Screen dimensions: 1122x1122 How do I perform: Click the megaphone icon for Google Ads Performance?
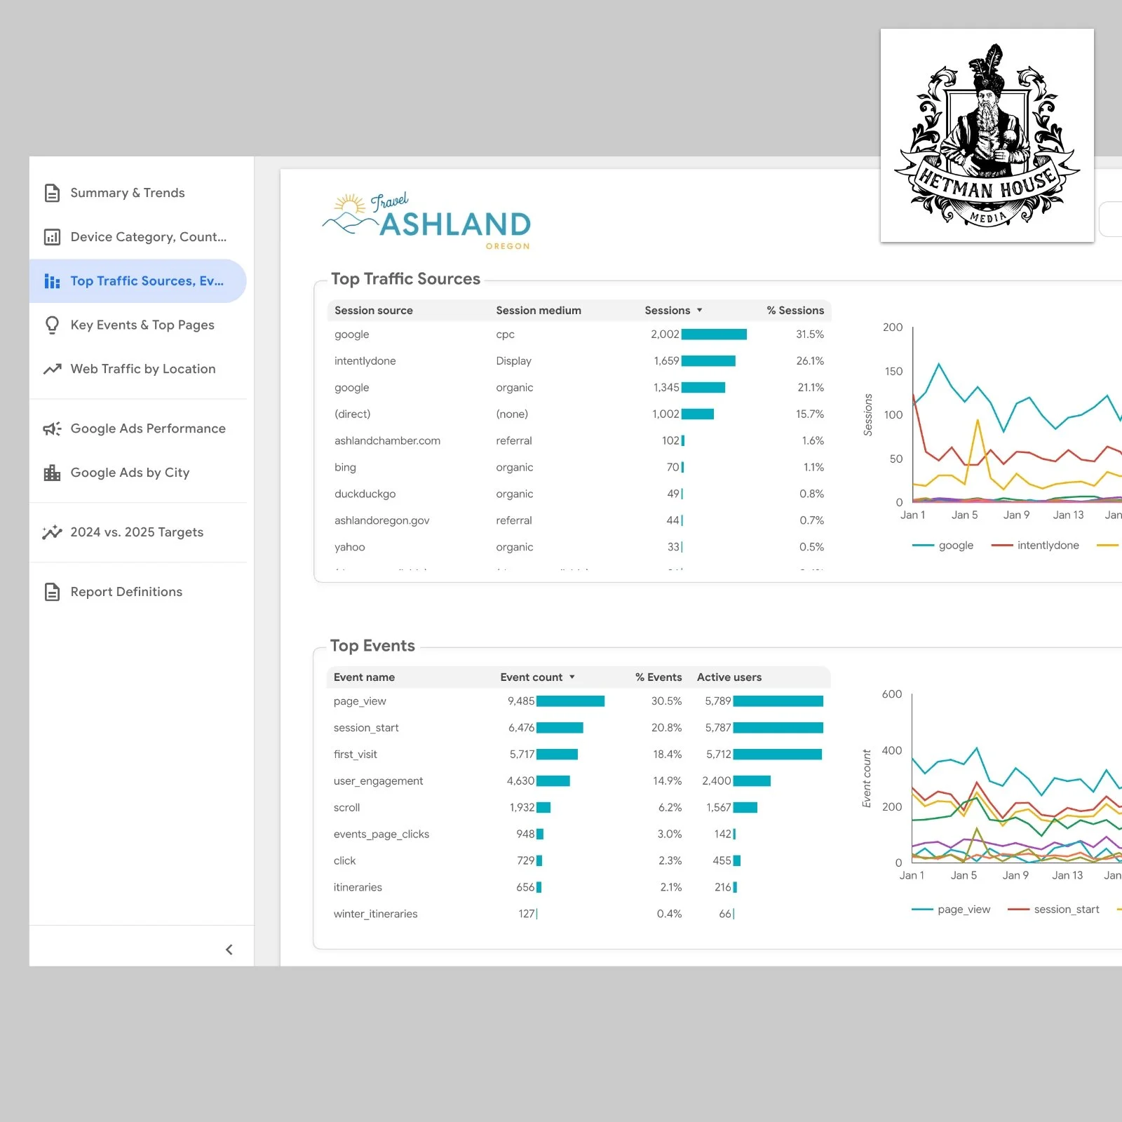(x=52, y=428)
